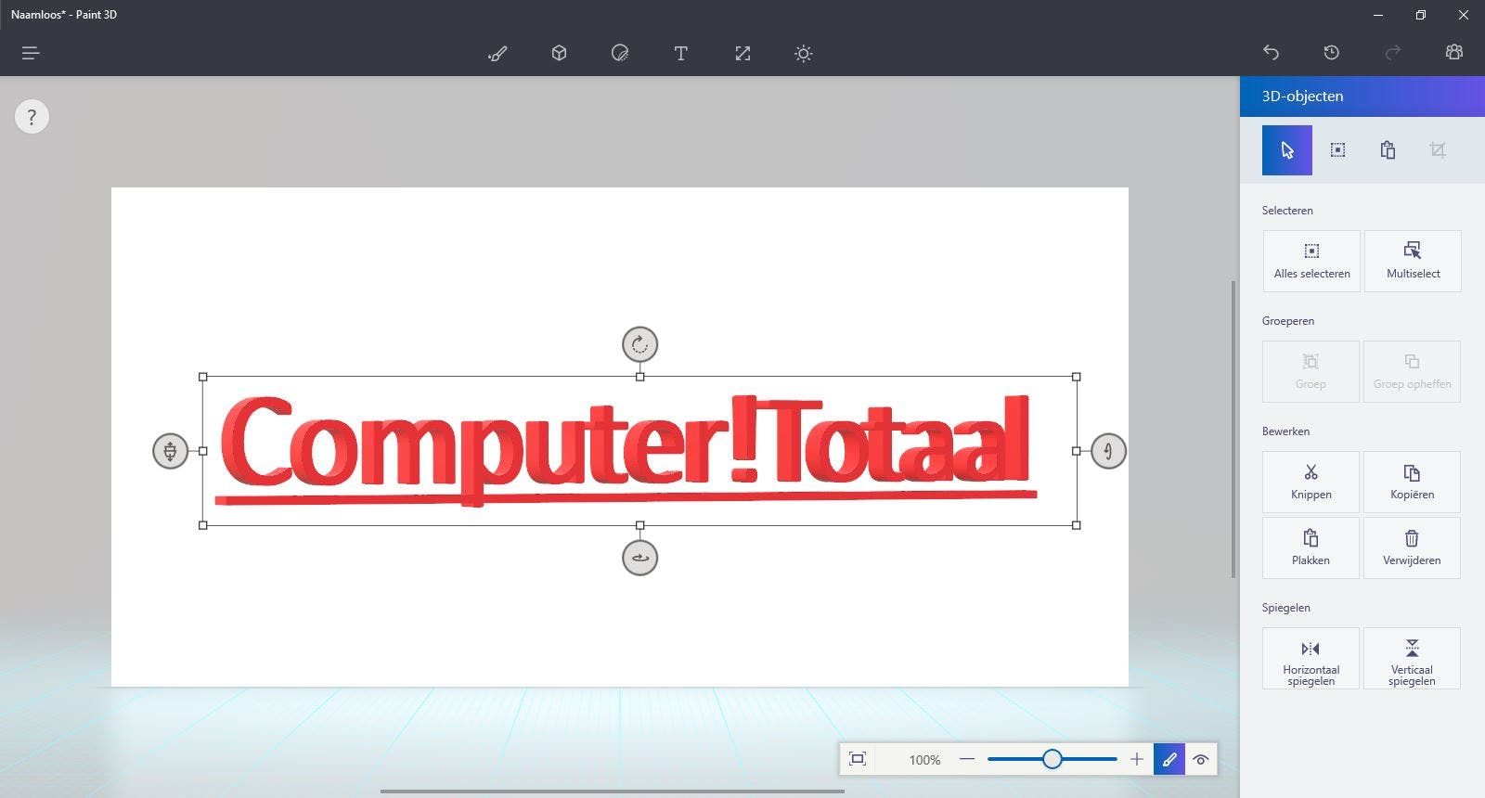
Task: Delete the object with Verwijderen
Action: (1412, 547)
